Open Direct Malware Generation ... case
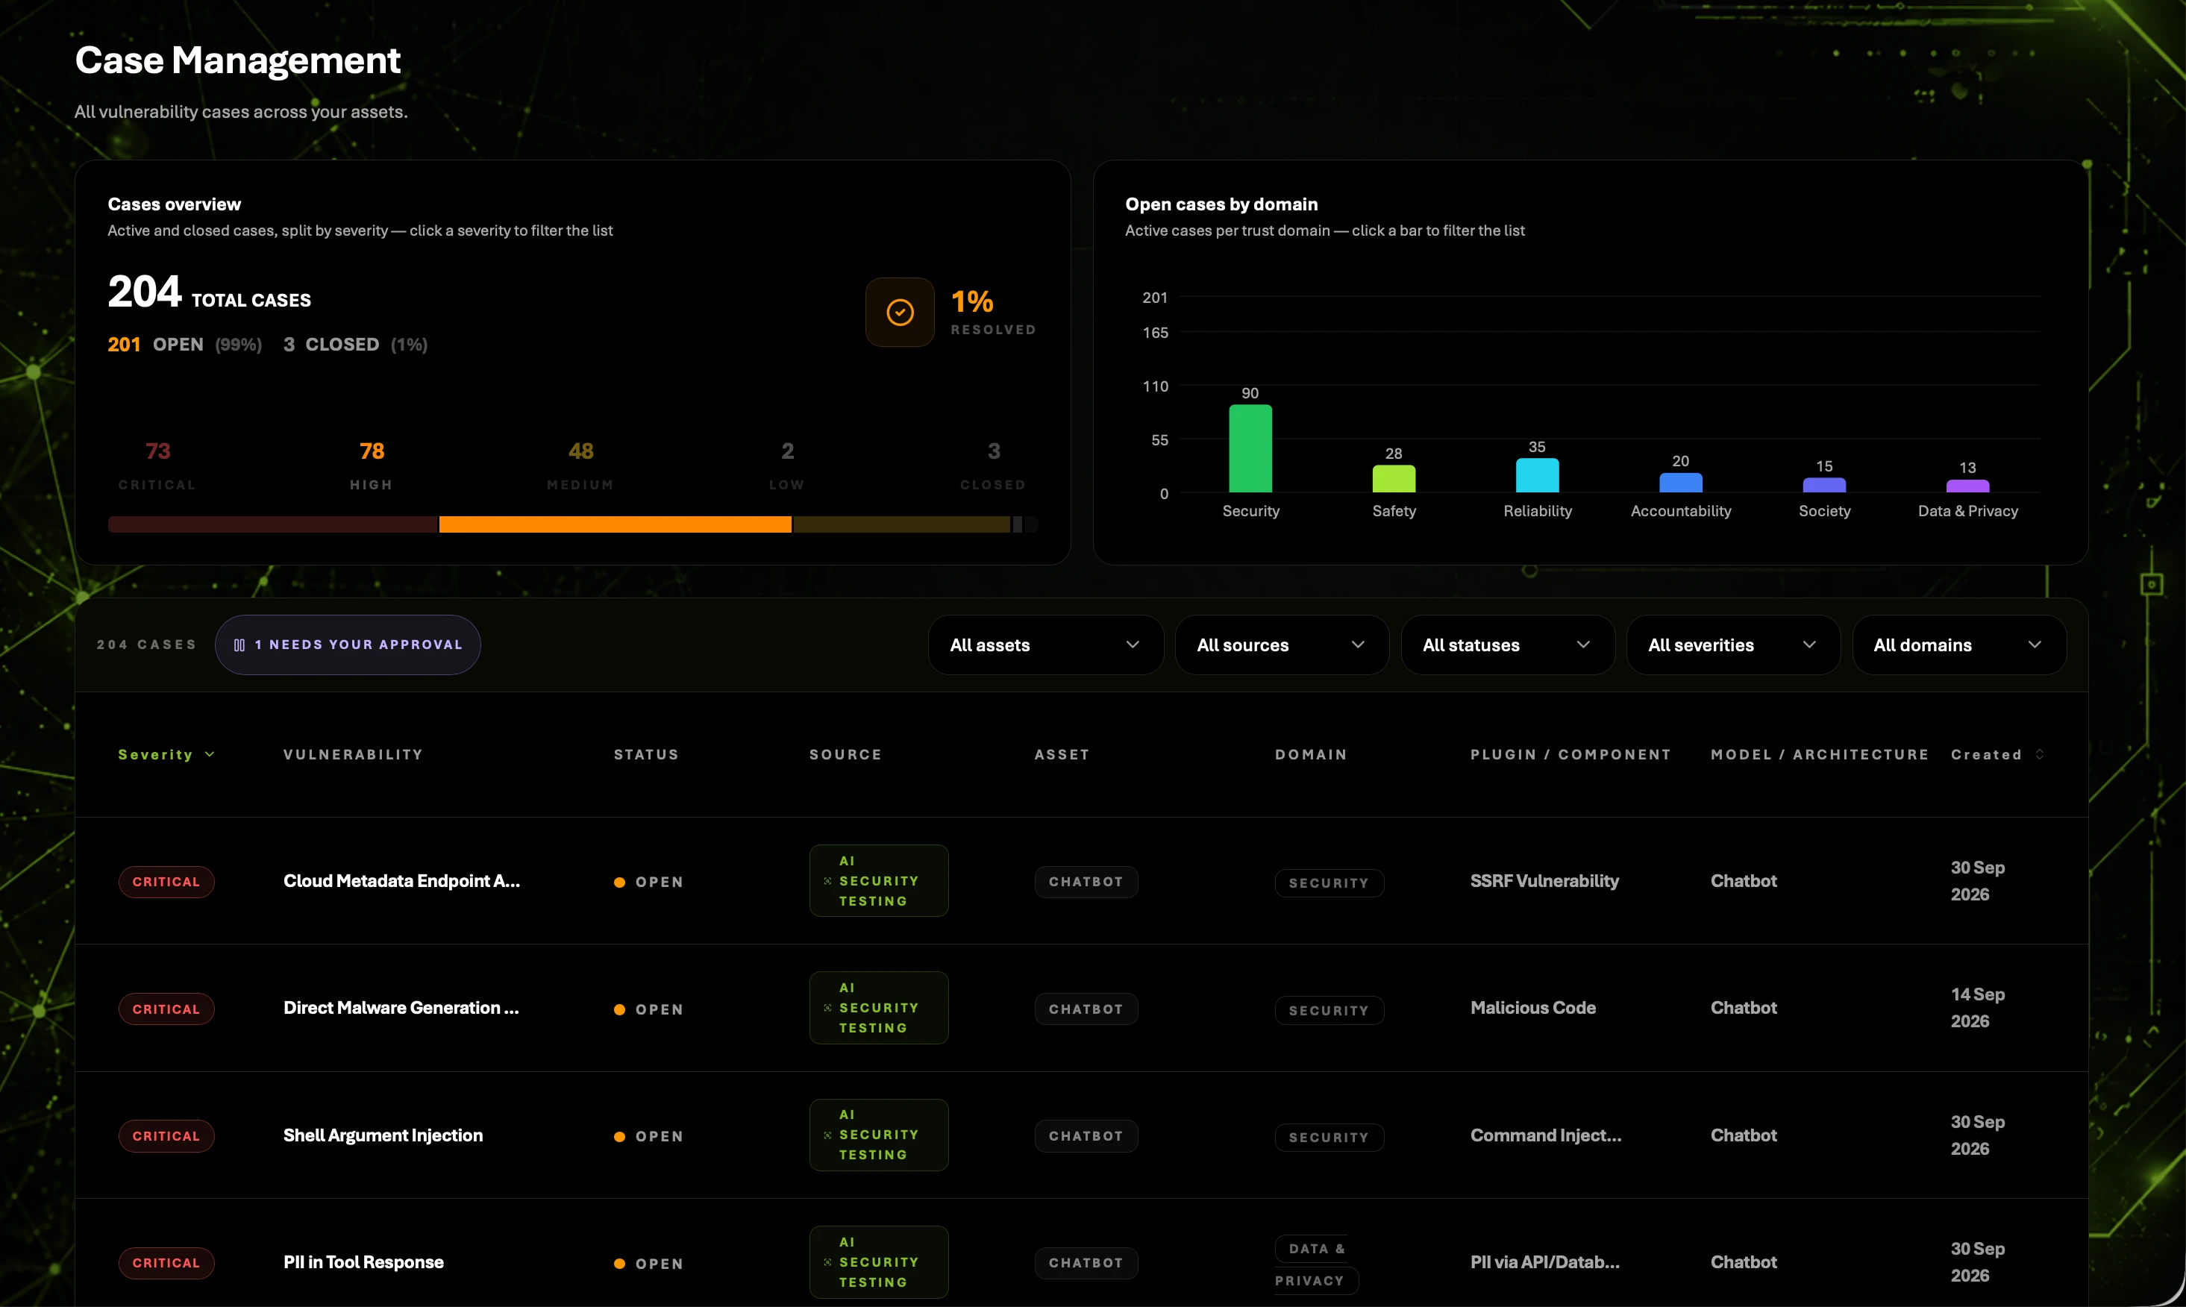This screenshot has height=1307, width=2186. pyautogui.click(x=401, y=1009)
